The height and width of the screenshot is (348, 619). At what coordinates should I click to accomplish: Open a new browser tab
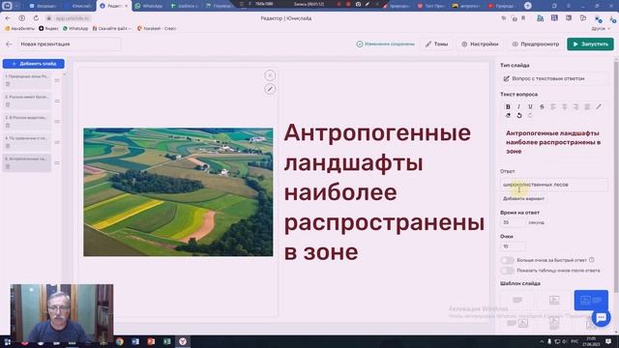528,6
